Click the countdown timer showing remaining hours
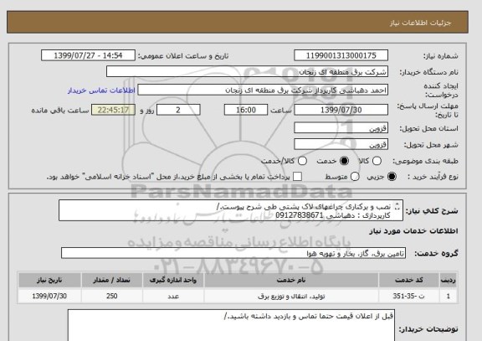This screenshot has width=482, height=341. point(113,110)
